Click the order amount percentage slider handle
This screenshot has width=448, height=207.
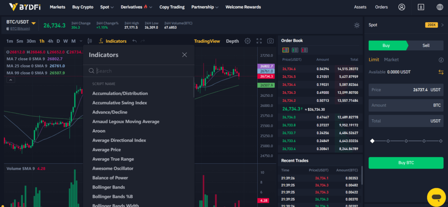[372, 141]
